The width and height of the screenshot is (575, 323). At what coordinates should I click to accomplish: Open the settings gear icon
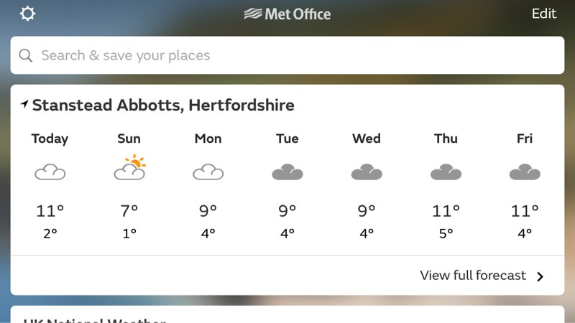tap(27, 14)
